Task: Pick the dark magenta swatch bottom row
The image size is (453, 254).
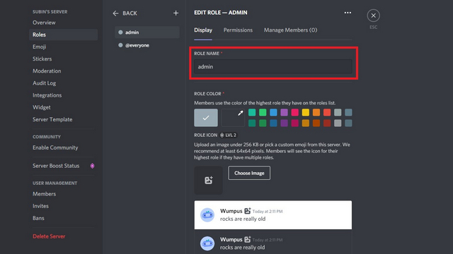Action: click(x=294, y=123)
